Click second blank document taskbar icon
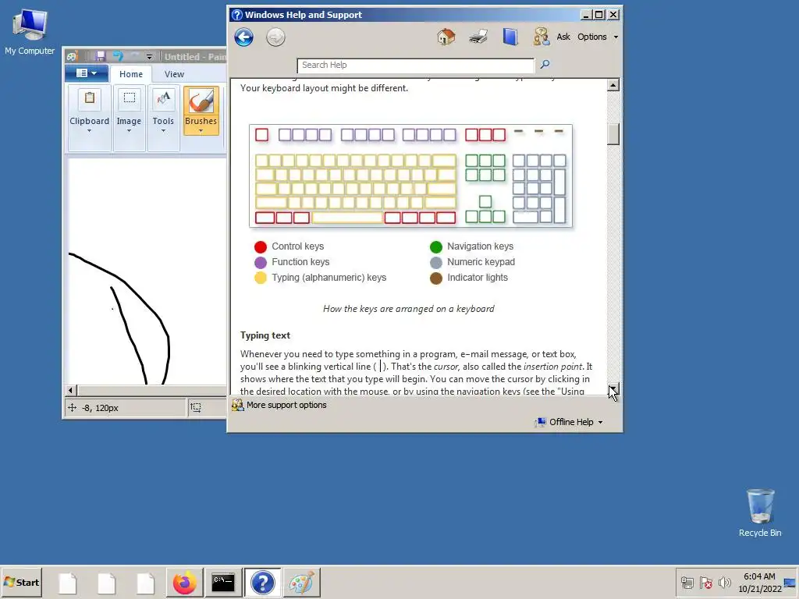Image resolution: width=799 pixels, height=599 pixels. pyautogui.click(x=106, y=583)
